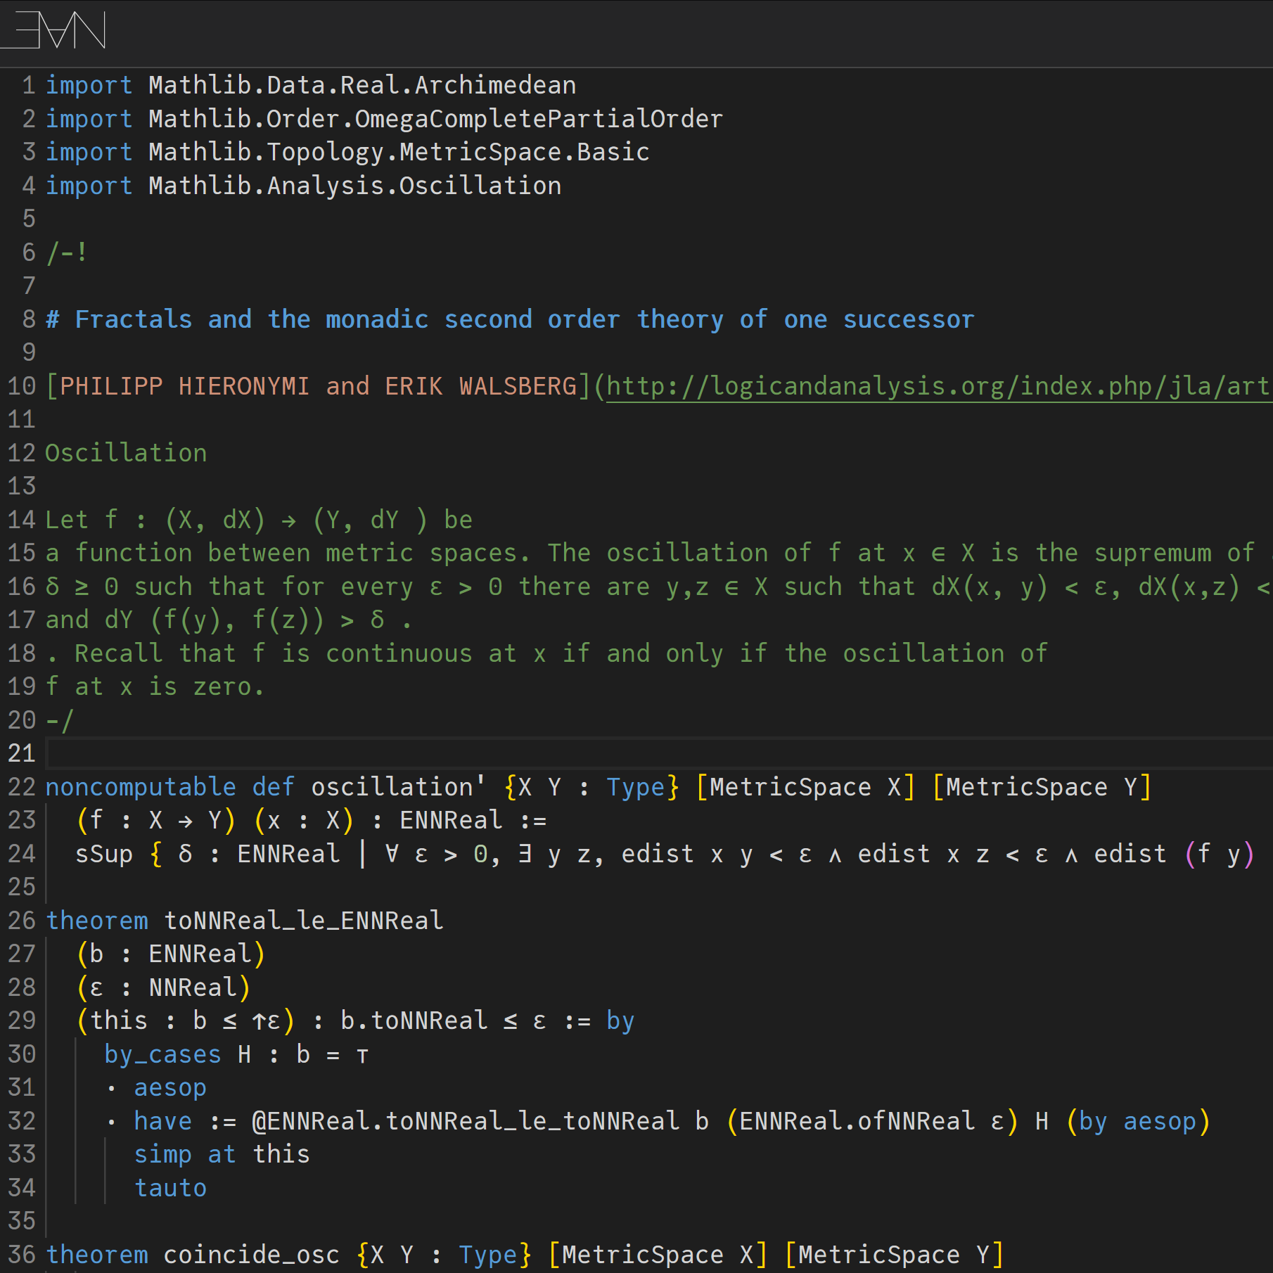The image size is (1273, 1273).
Task: Click the noncomputable keyword on line 22
Action: [x=141, y=786]
